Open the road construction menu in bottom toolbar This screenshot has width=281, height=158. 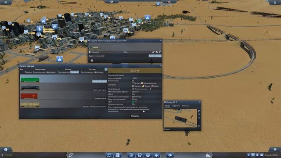pyautogui.click(x=118, y=155)
